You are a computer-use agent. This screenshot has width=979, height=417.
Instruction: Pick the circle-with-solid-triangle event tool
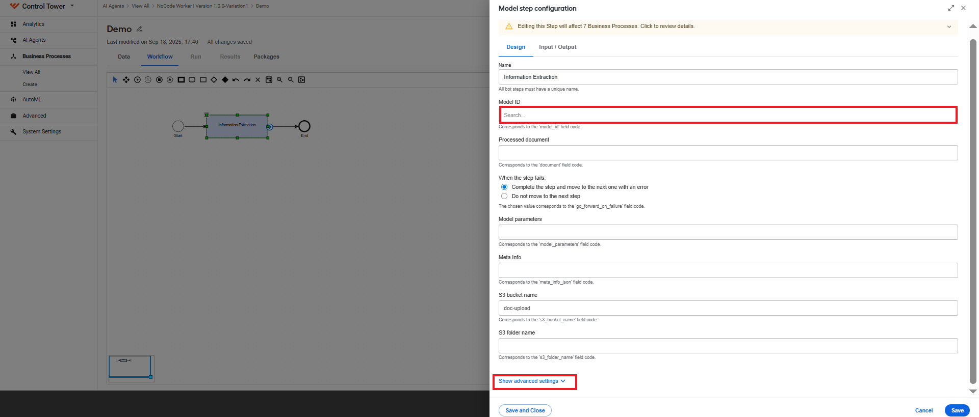(170, 80)
